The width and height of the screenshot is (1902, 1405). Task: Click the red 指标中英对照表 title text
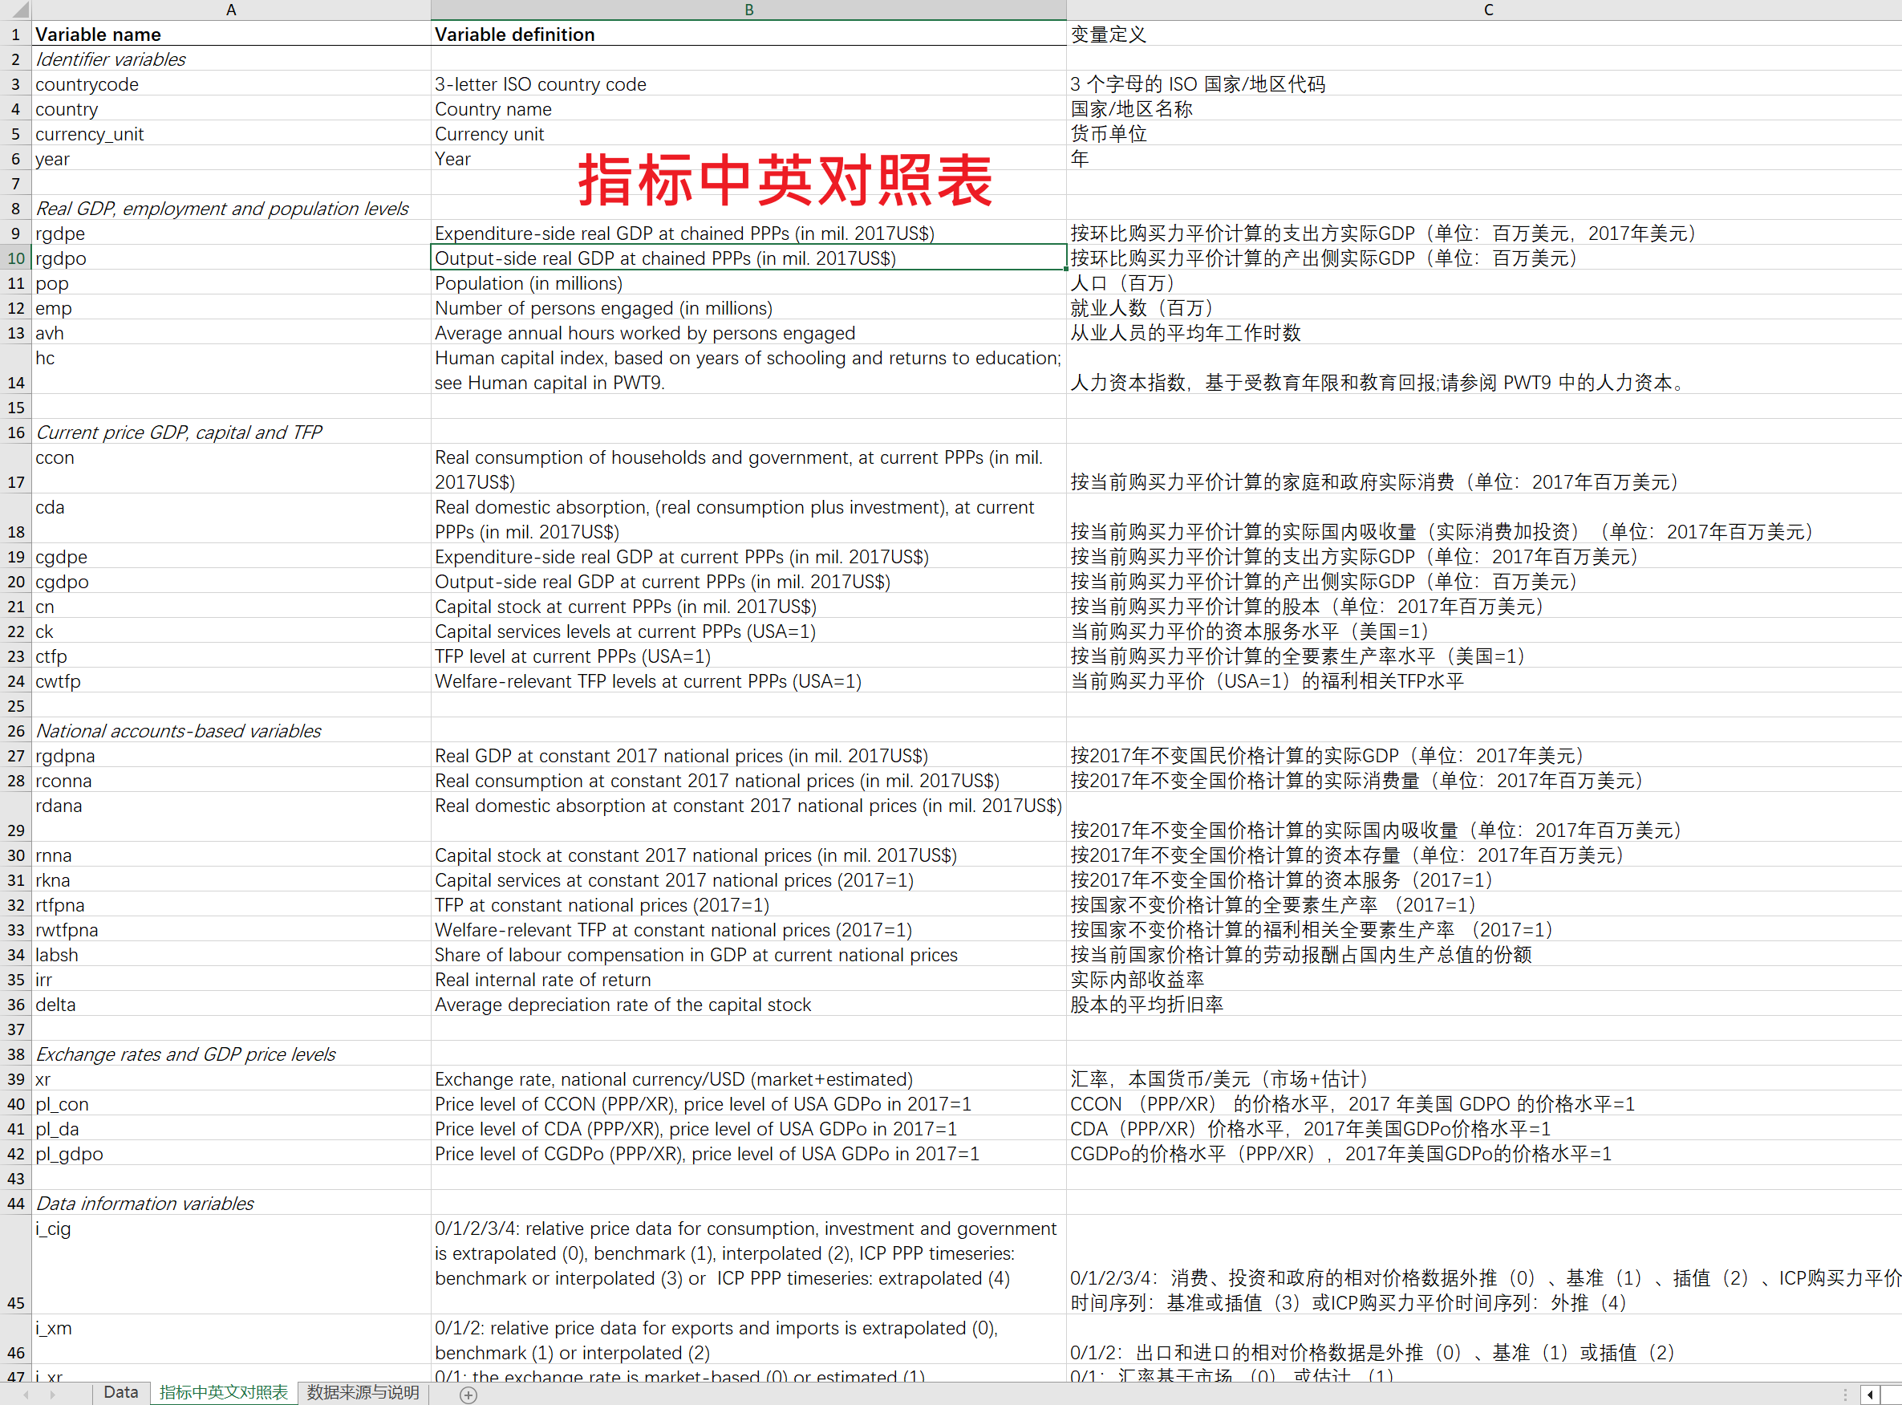[x=785, y=181]
